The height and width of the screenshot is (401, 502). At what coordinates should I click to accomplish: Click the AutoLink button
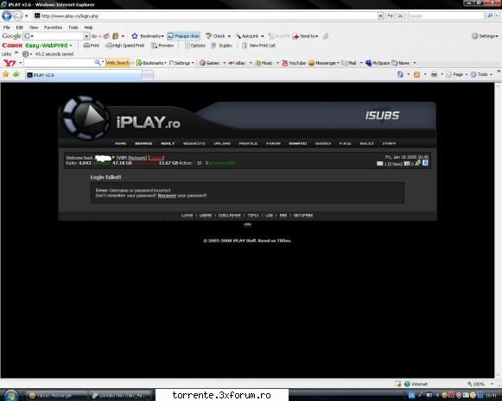(247, 36)
